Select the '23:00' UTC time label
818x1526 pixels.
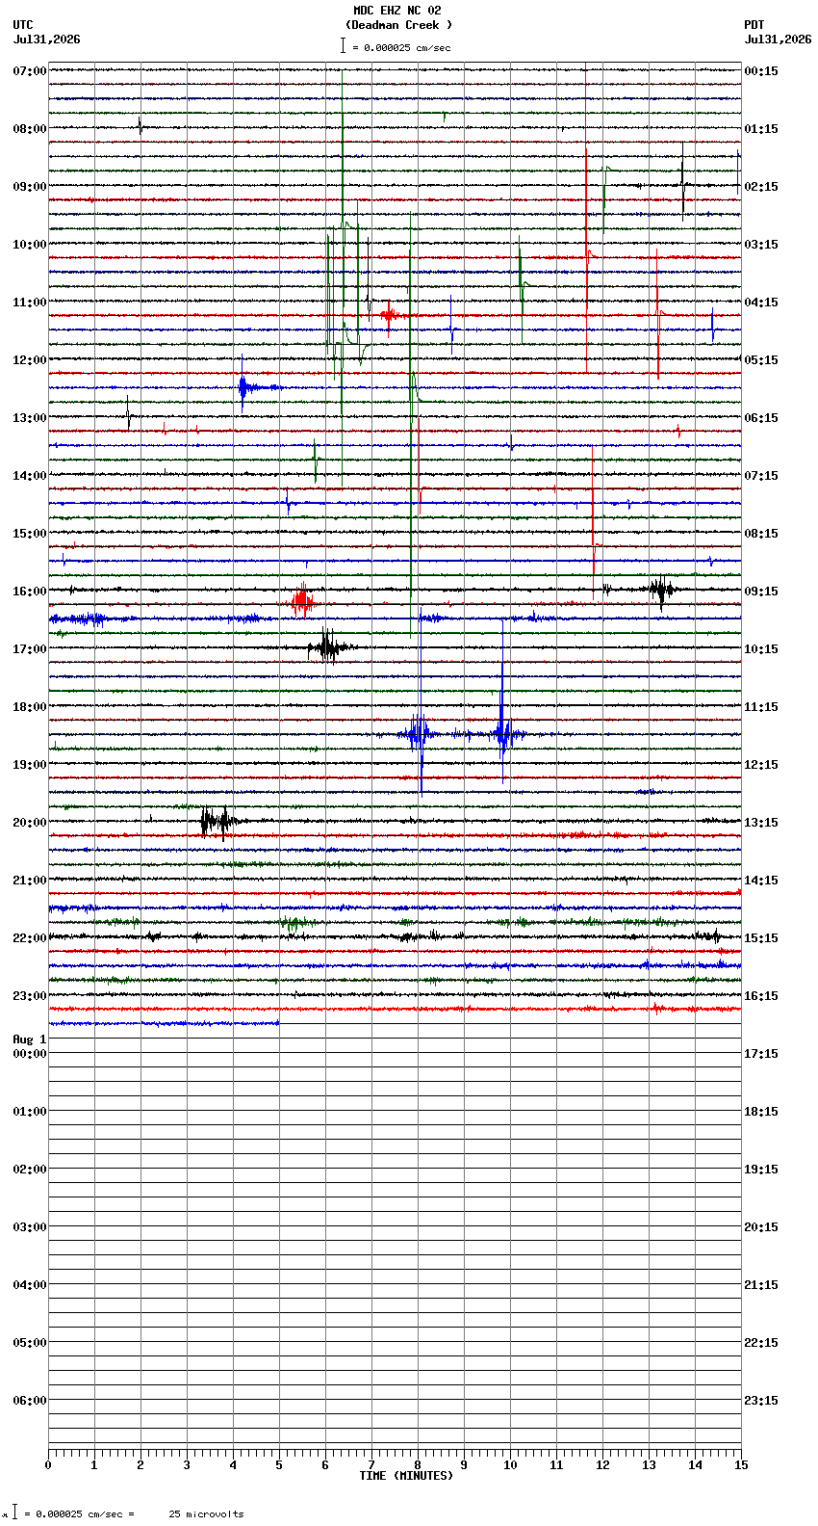coord(29,996)
